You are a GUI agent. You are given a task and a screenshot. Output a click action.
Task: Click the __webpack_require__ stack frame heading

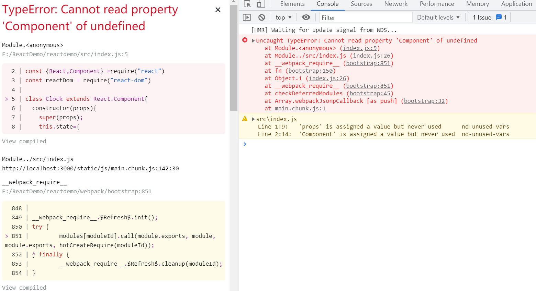point(34,182)
